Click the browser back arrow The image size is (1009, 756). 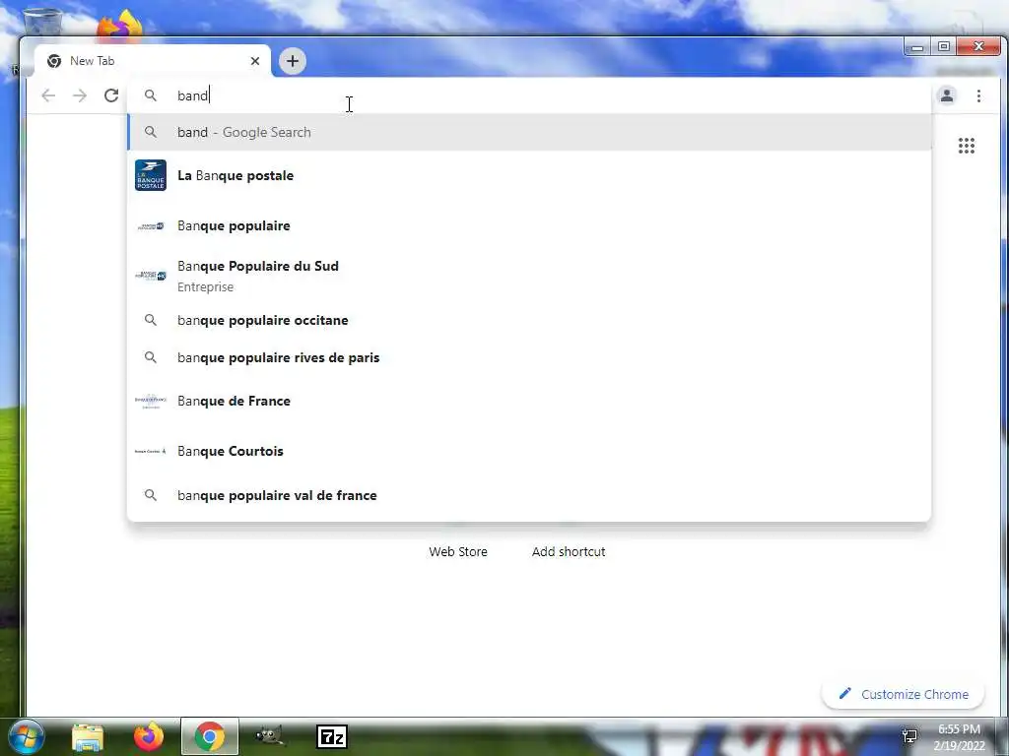tap(48, 95)
